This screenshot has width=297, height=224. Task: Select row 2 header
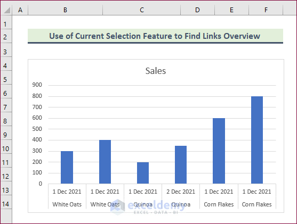click(x=6, y=37)
